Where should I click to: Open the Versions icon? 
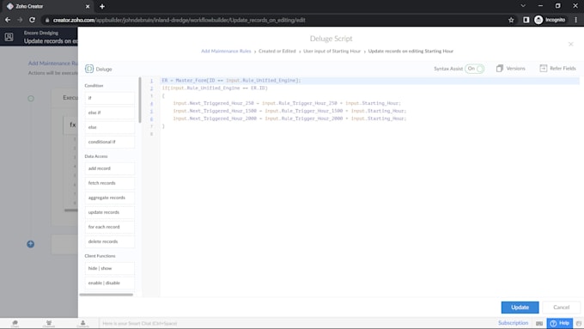click(500, 68)
